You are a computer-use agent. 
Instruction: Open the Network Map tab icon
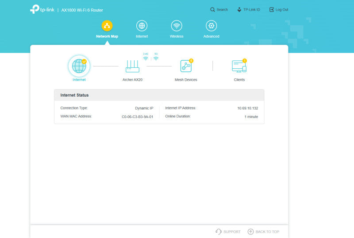[107, 26]
